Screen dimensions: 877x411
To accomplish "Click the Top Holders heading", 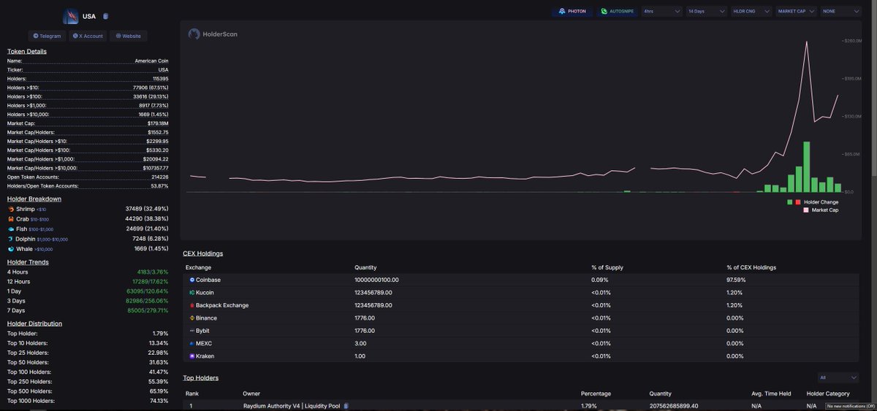I will click(x=201, y=377).
